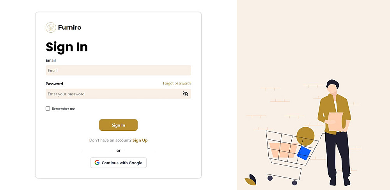Click into the Enter your password field

click(113, 94)
